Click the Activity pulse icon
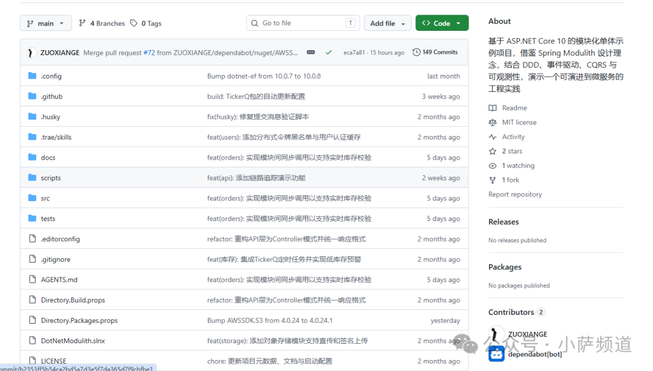This screenshot has width=653, height=371. click(x=493, y=137)
